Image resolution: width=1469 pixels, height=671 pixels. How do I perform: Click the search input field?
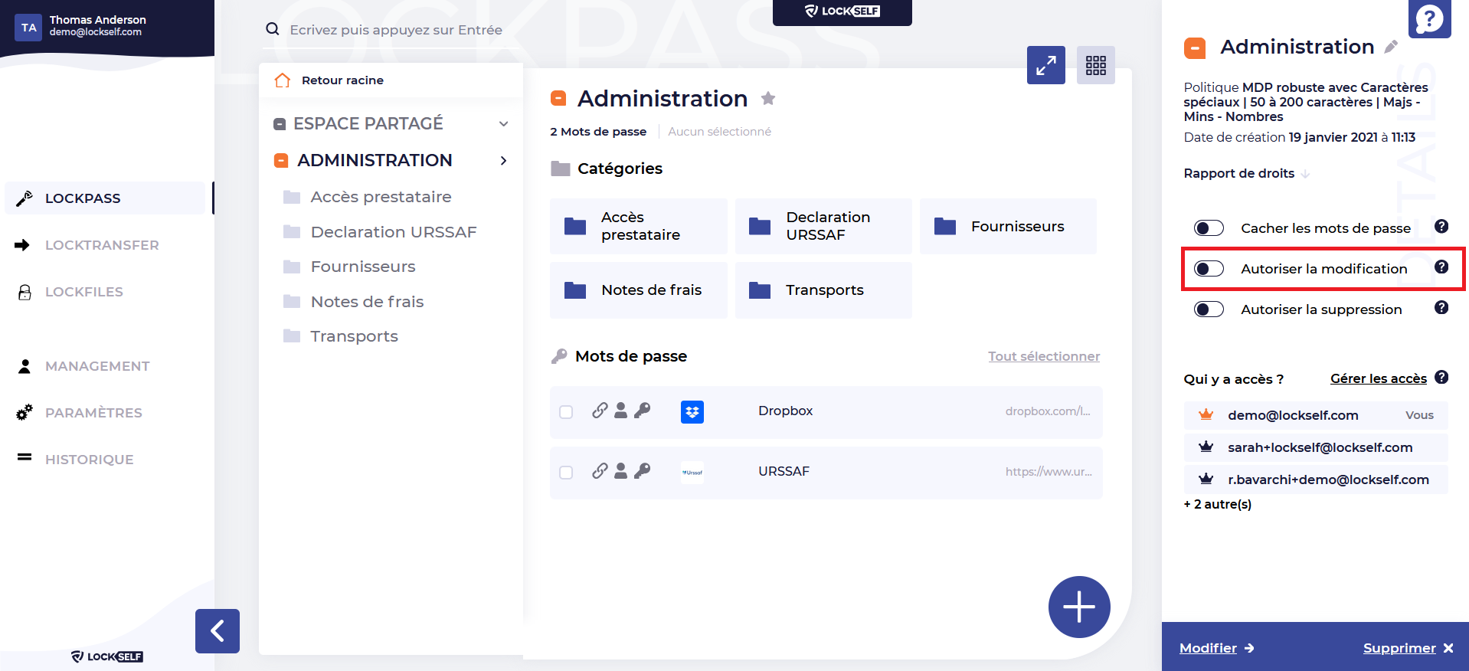[x=395, y=30]
